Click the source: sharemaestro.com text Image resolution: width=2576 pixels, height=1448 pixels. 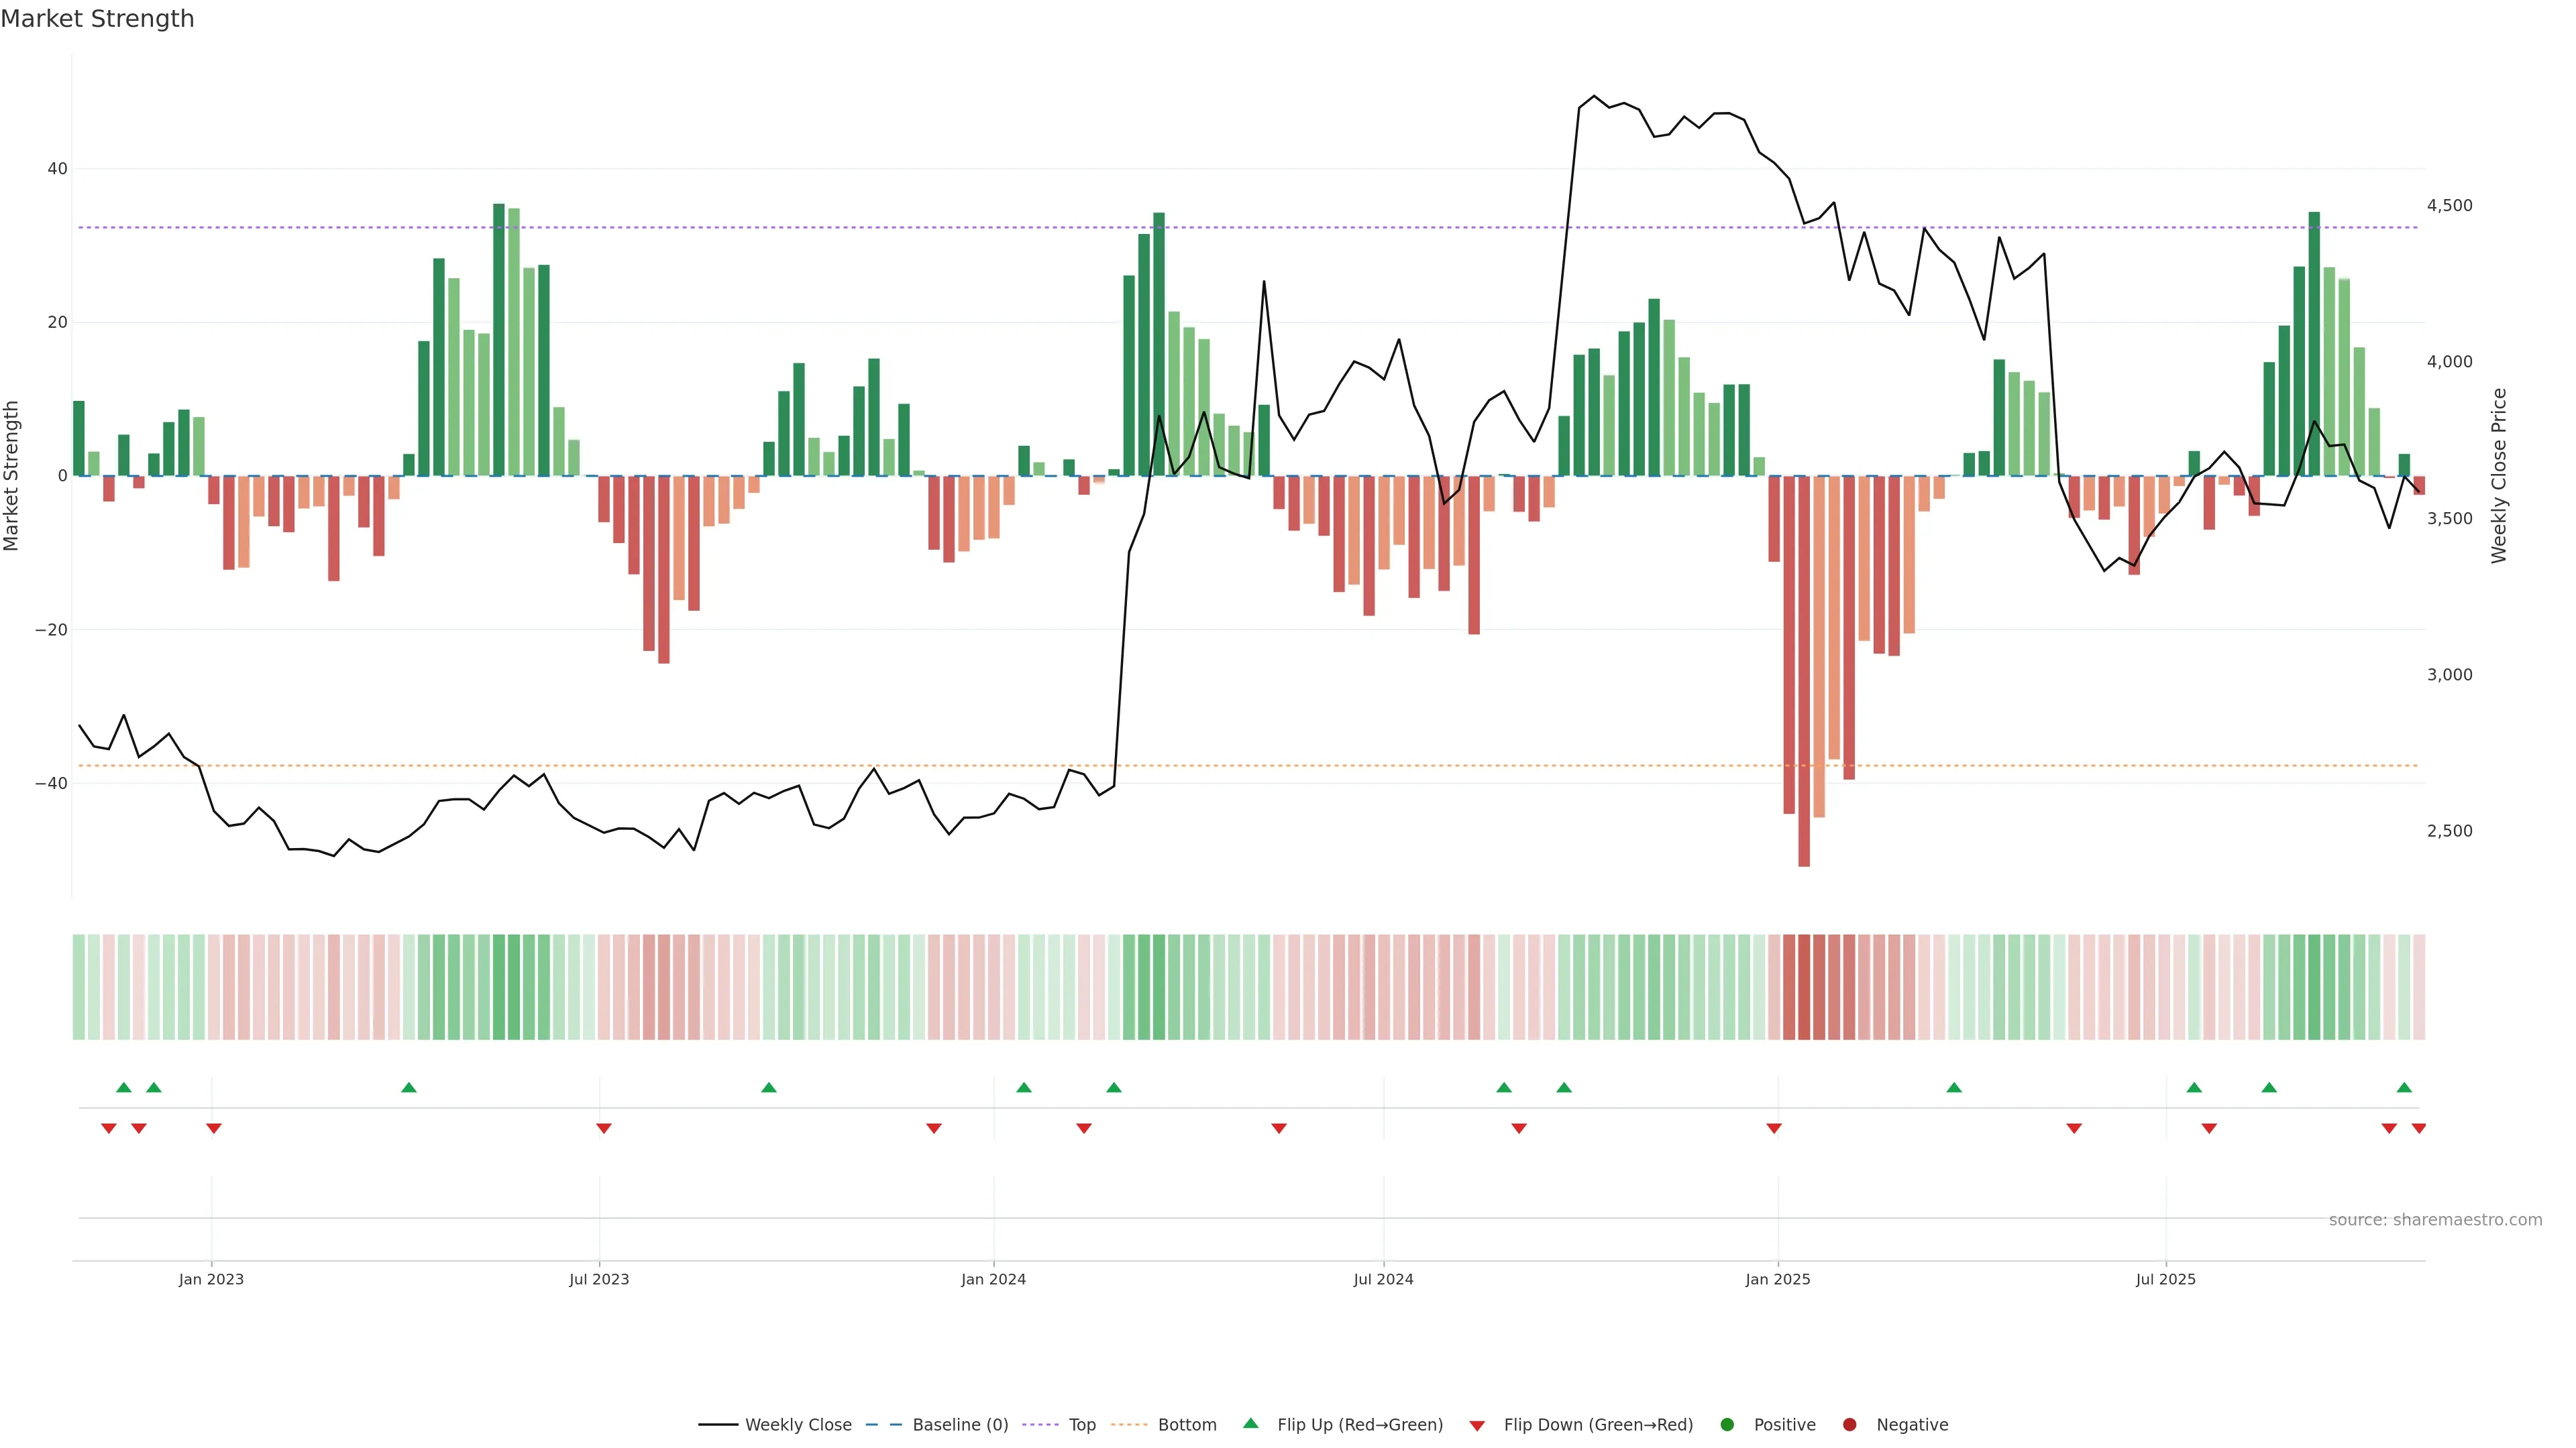(2435, 1220)
